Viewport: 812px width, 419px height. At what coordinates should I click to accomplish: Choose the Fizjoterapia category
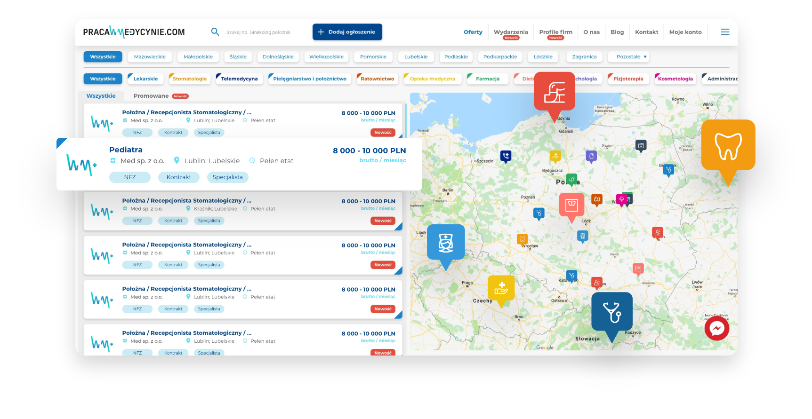click(x=628, y=79)
